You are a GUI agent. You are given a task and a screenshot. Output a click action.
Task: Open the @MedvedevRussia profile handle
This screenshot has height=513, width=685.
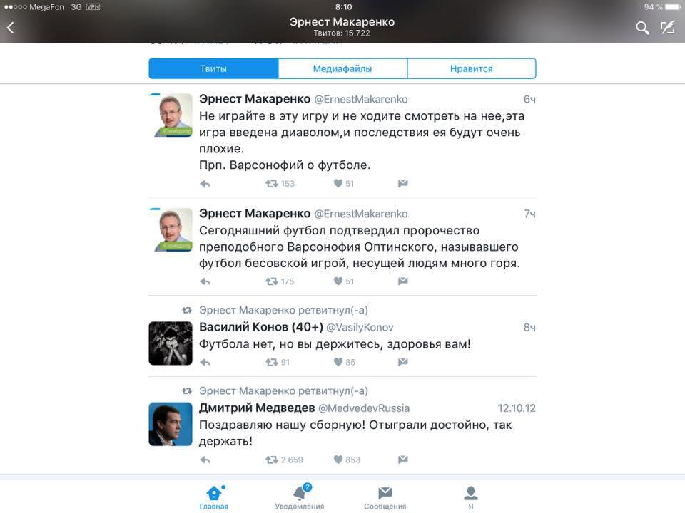pos(364,408)
